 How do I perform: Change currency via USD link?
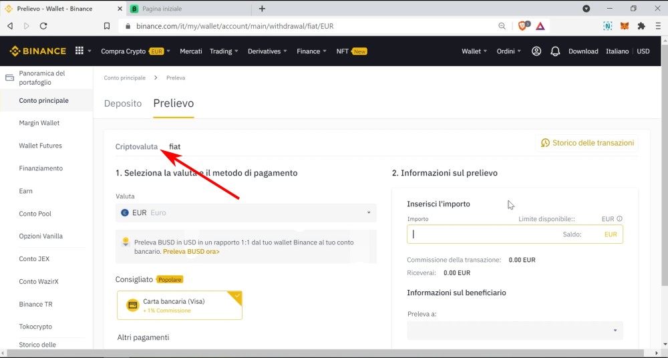[643, 51]
